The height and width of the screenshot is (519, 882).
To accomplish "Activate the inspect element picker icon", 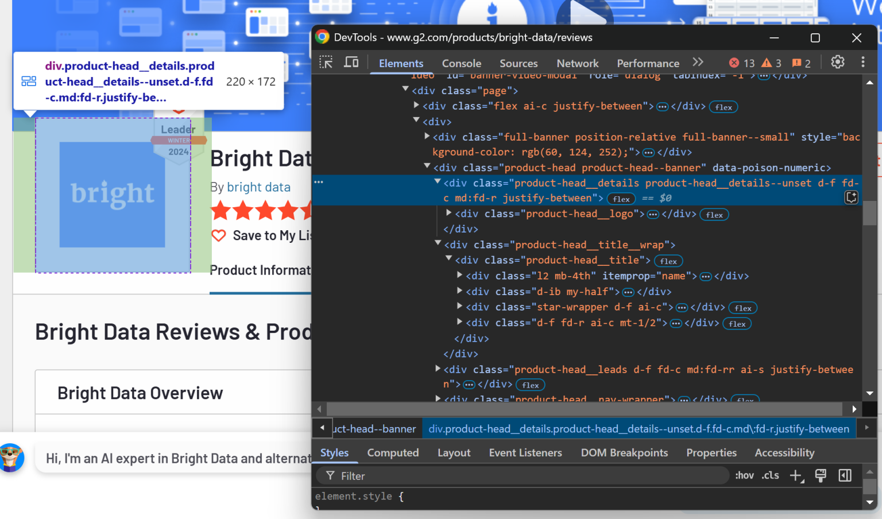I will (326, 63).
